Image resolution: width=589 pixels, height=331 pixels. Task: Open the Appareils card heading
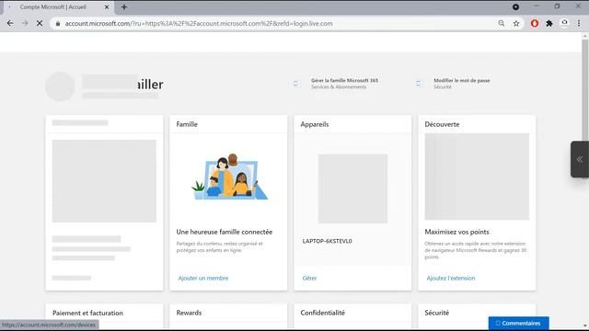(x=315, y=124)
